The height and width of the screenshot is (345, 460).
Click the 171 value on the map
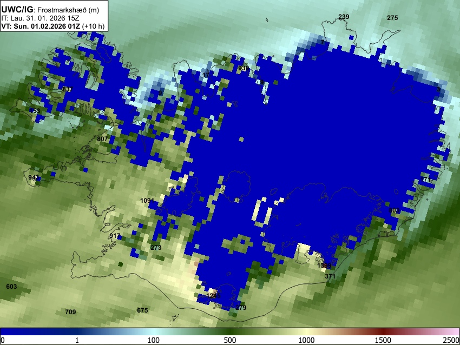tap(426, 180)
